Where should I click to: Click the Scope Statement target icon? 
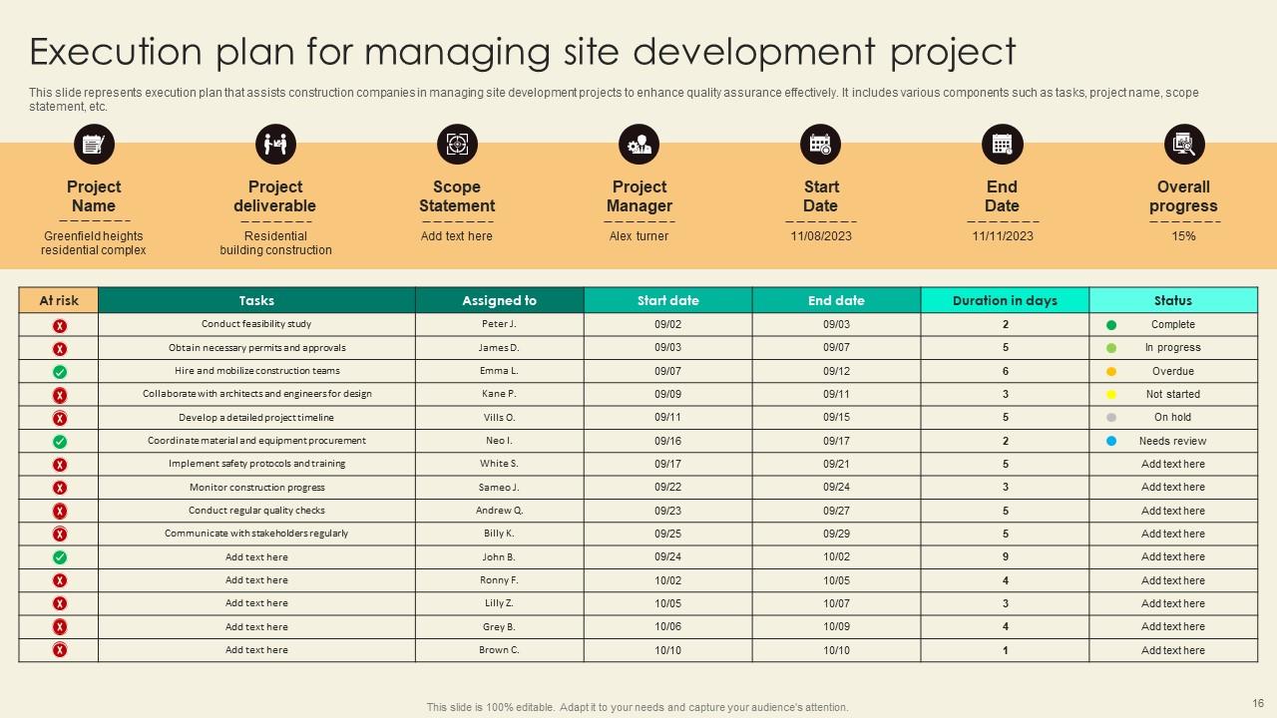(457, 144)
